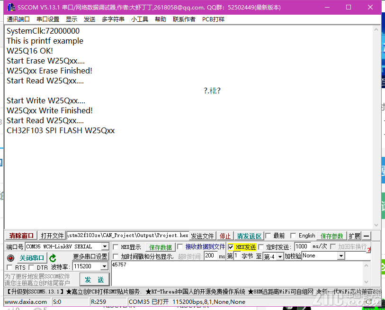This screenshot has width=385, height=310.
Task: Open the 多字符串 menu
Action: tap(113, 19)
